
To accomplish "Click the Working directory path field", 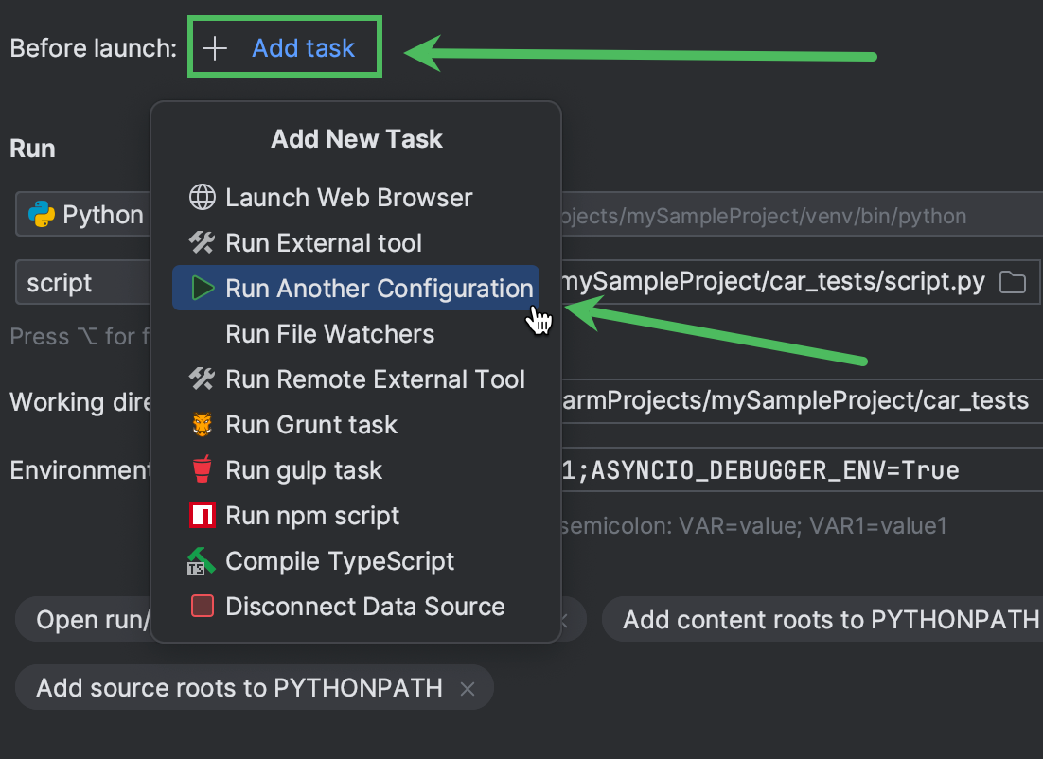I will [x=795, y=401].
